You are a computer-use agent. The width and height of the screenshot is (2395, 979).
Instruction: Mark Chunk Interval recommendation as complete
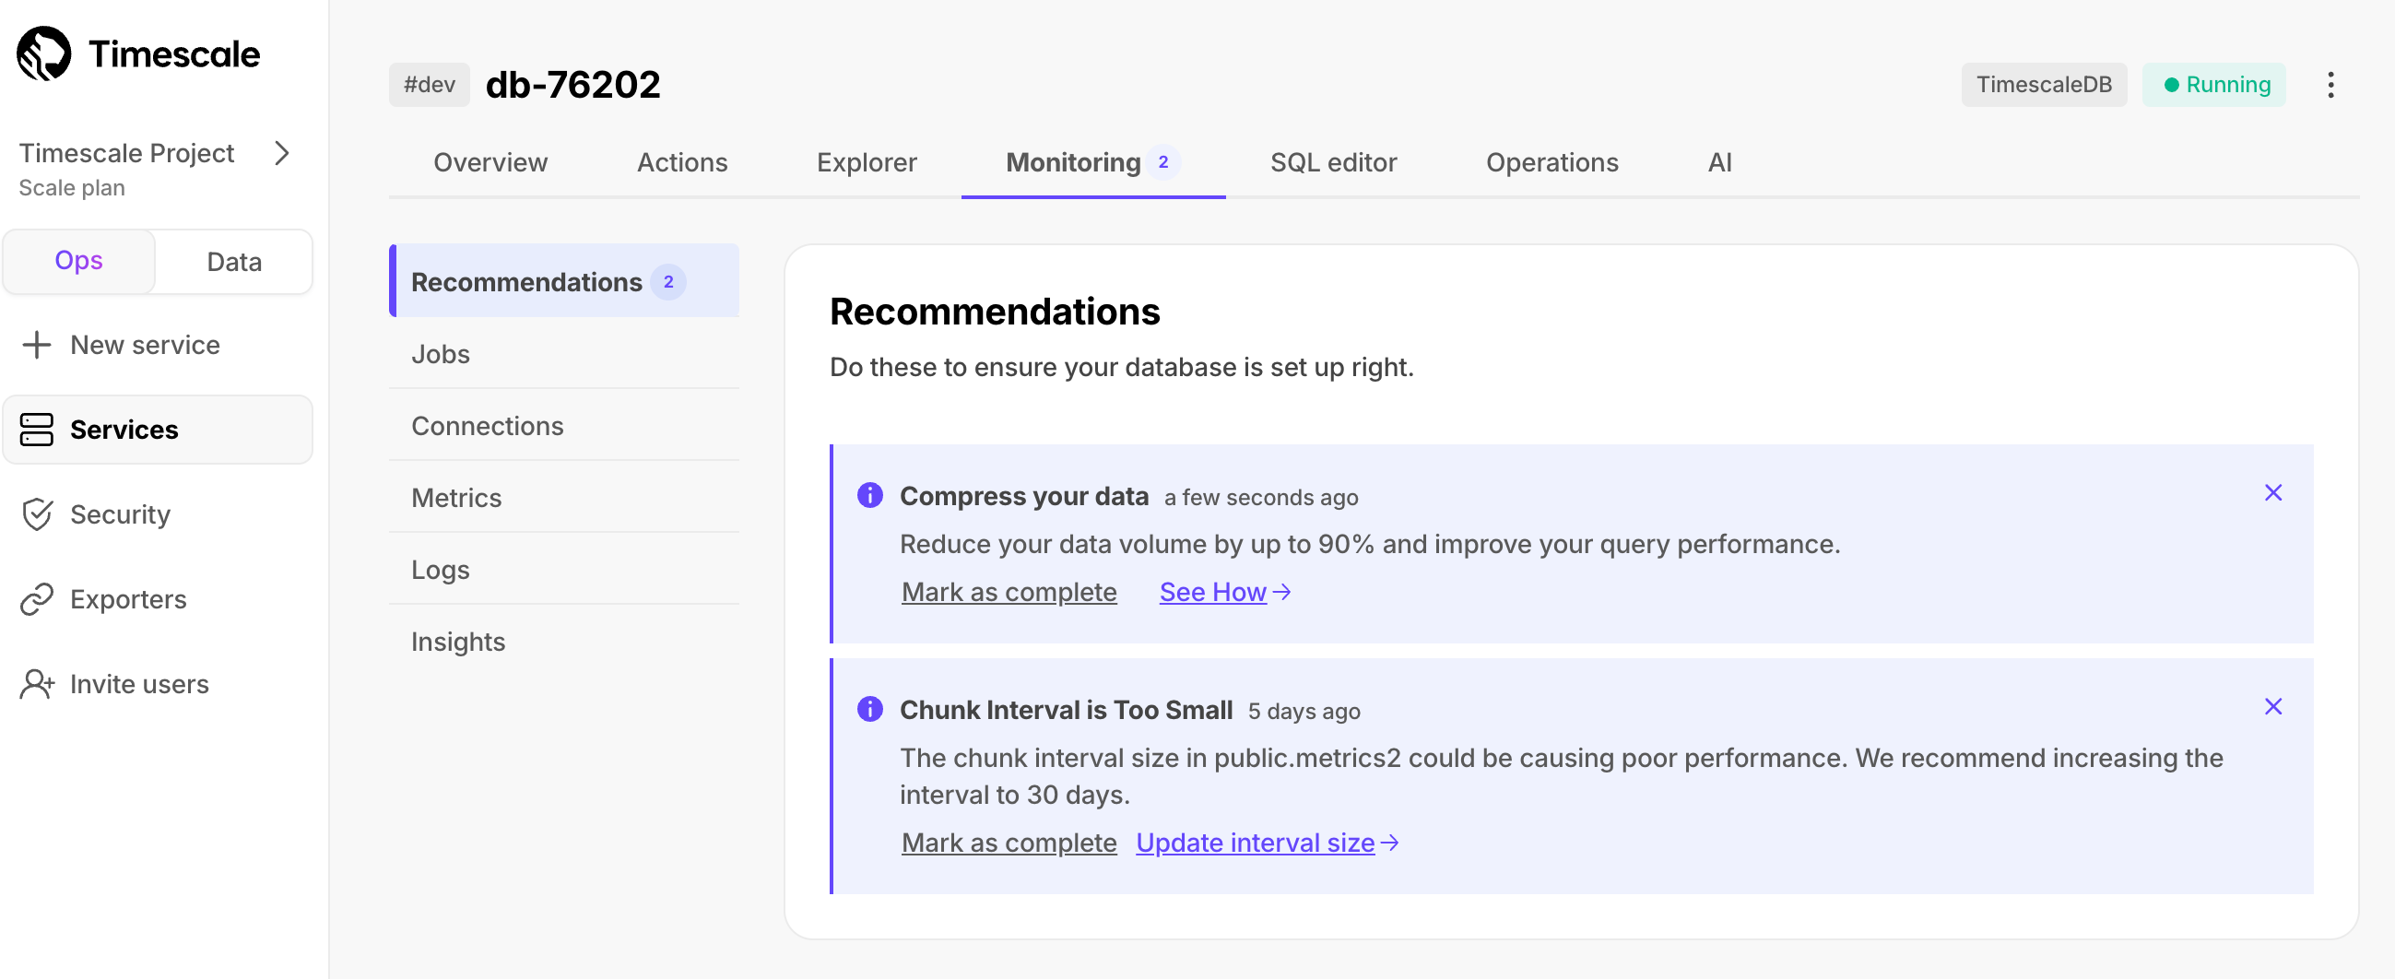pyautogui.click(x=1009, y=843)
